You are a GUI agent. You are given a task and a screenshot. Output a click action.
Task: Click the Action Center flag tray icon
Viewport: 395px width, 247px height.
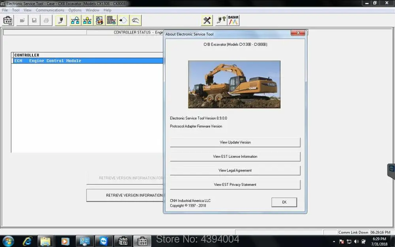(x=342, y=242)
